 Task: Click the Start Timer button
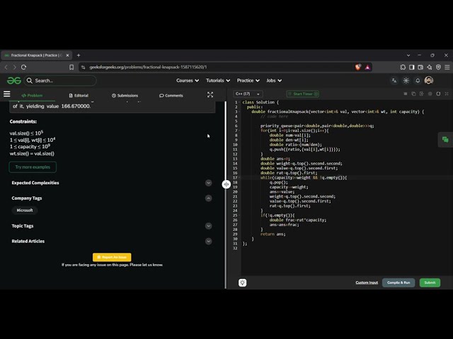pyautogui.click(x=303, y=94)
